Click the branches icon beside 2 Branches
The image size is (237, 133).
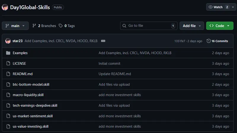coord(34,26)
